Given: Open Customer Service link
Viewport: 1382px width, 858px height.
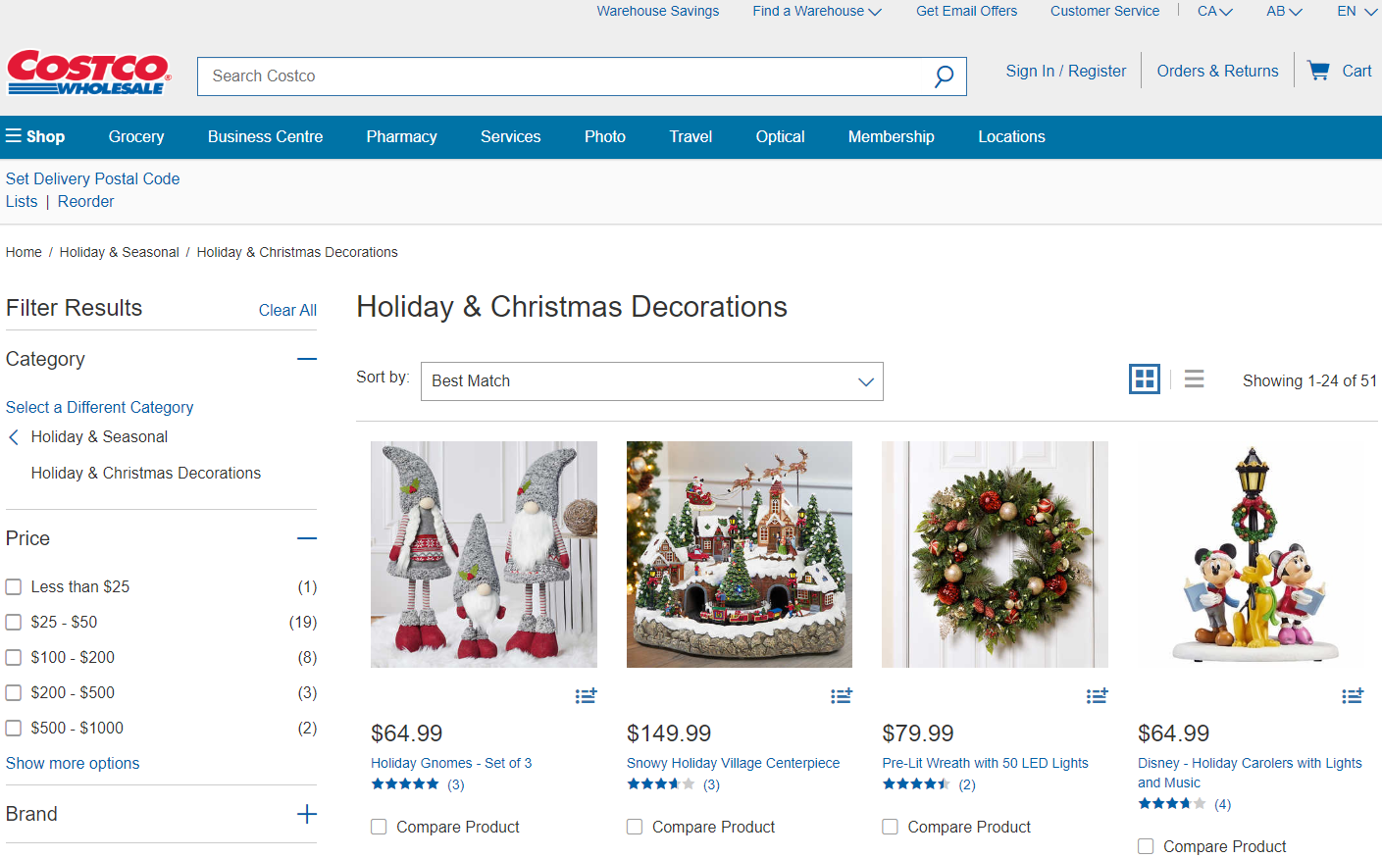Looking at the screenshot, I should [x=1104, y=11].
